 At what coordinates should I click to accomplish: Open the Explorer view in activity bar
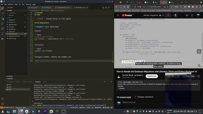tap(3, 8)
